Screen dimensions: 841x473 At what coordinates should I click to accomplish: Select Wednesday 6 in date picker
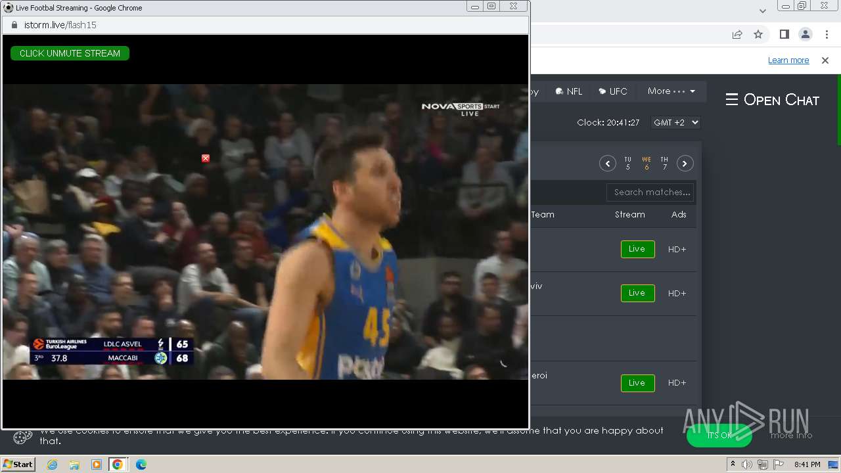(647, 164)
